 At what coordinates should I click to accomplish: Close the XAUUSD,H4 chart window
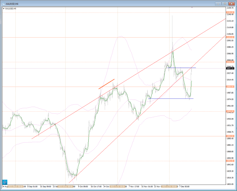click(232, 4)
